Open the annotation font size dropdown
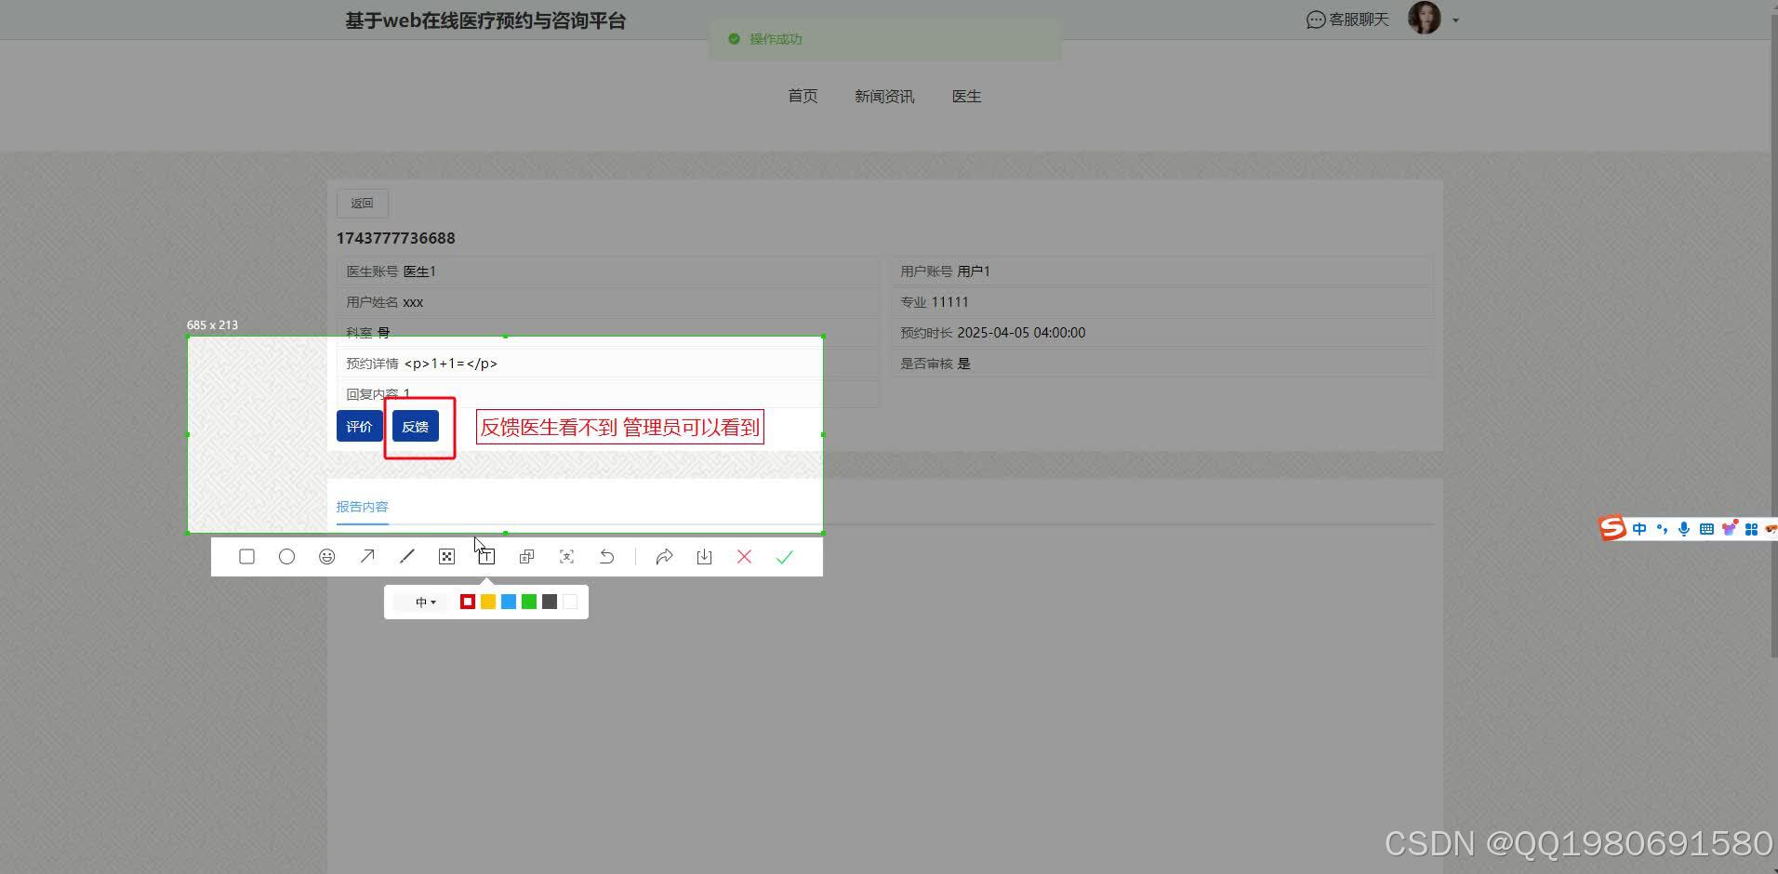Screen dimensions: 1778x874 424,602
